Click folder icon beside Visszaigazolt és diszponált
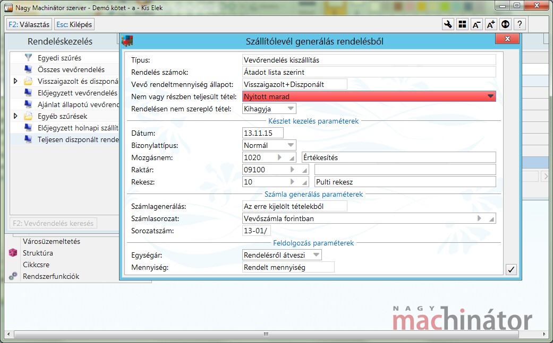The height and width of the screenshot is (343, 553). point(28,81)
